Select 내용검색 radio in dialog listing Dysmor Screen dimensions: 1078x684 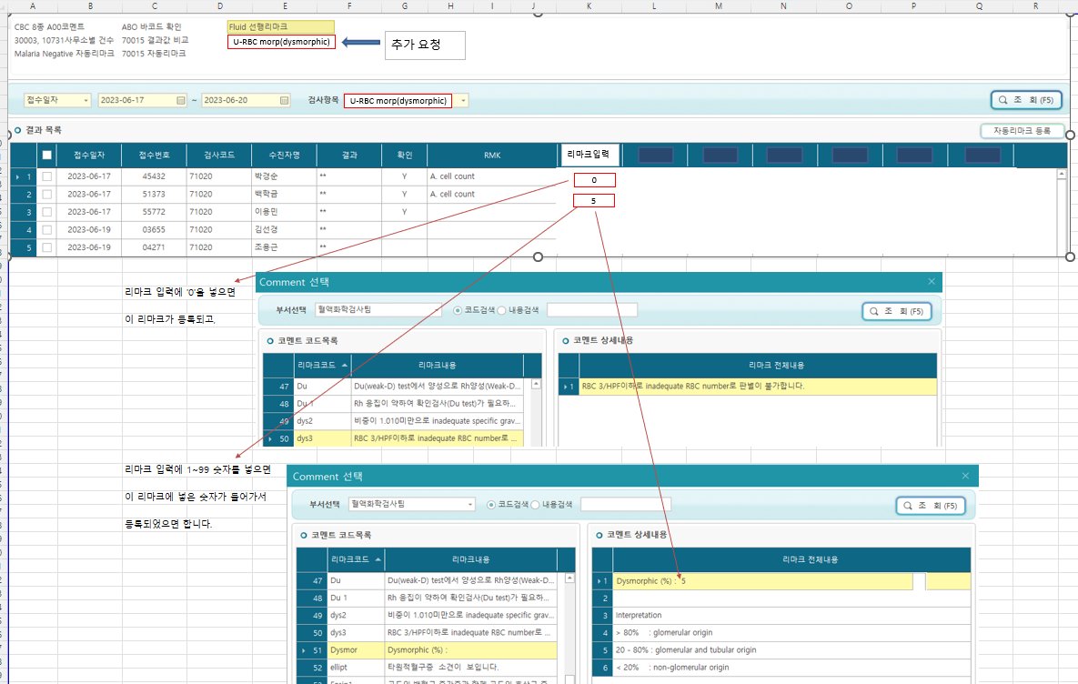coord(537,505)
